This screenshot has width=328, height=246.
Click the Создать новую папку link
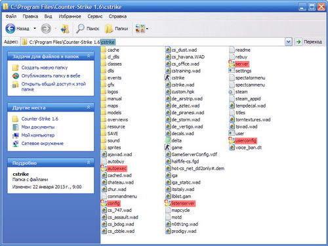pos(45,68)
